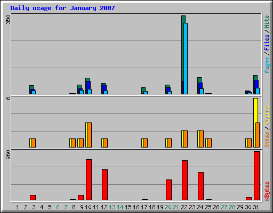Screen dimensions: 273x213
Task: Click the green "Hits" legend label
Action: [x=267, y=22]
